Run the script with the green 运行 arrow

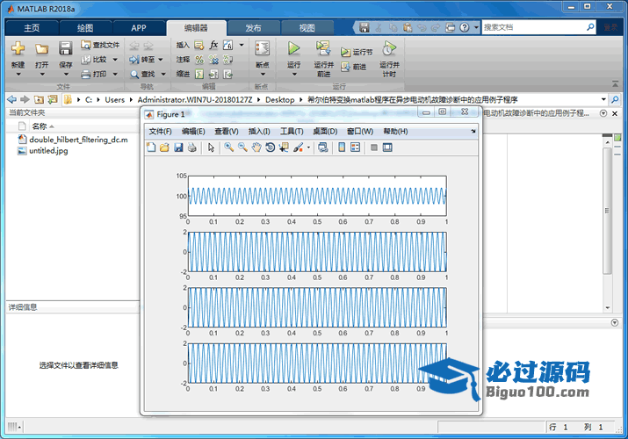click(294, 48)
